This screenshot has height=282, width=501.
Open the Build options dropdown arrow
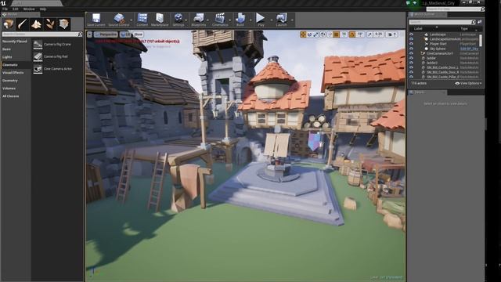pyautogui.click(x=250, y=20)
